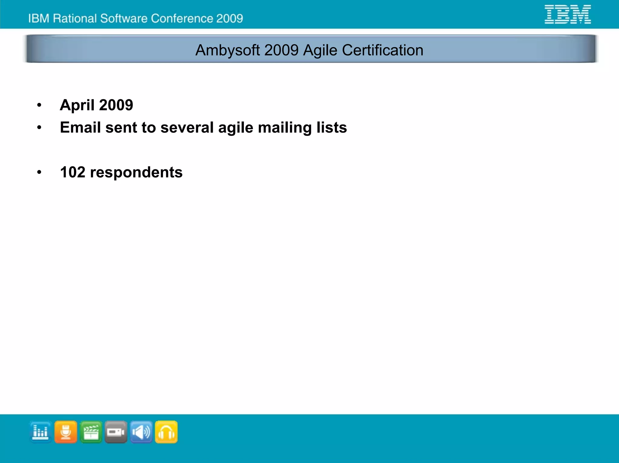619x463 pixels.
Task: Click the yellow headphones icon
Action: 166,432
